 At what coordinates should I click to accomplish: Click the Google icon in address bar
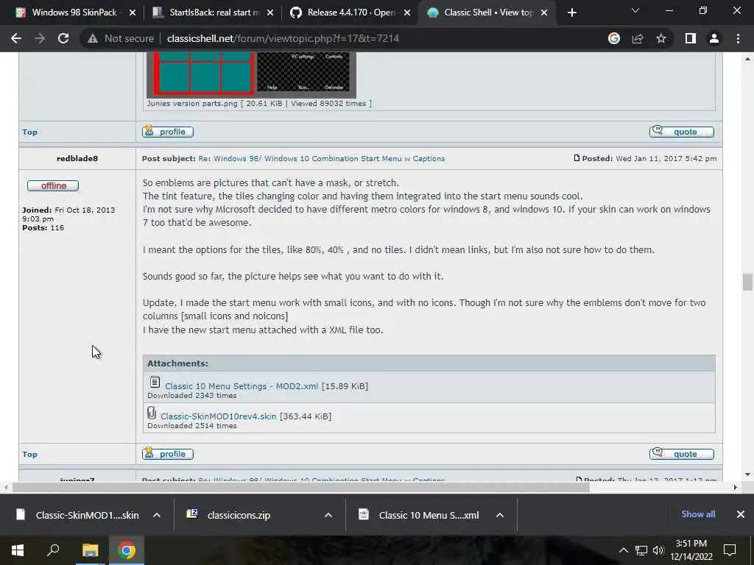[614, 38]
